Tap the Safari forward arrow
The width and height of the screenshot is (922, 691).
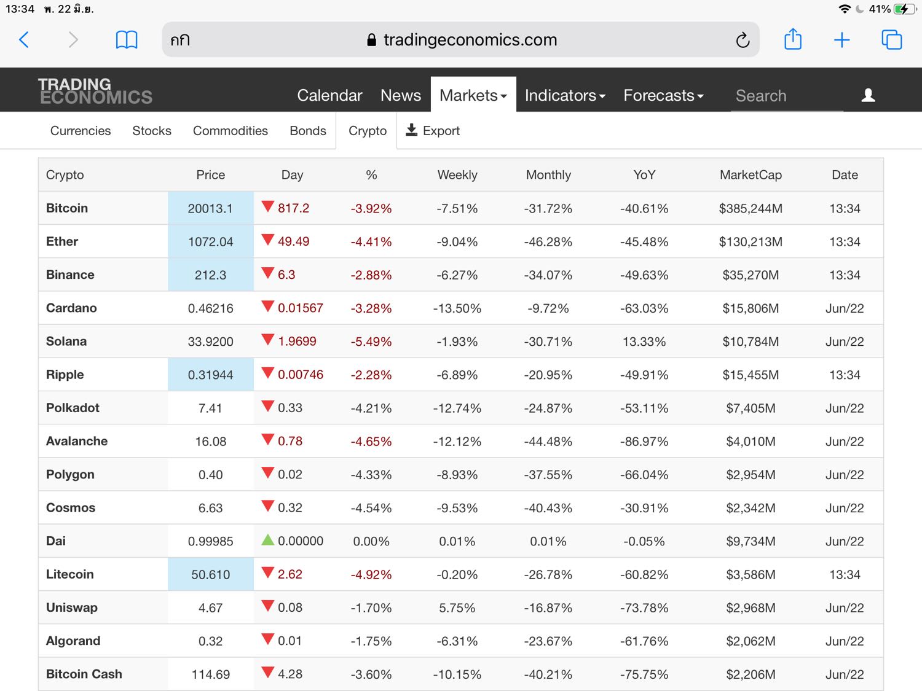[x=73, y=40]
